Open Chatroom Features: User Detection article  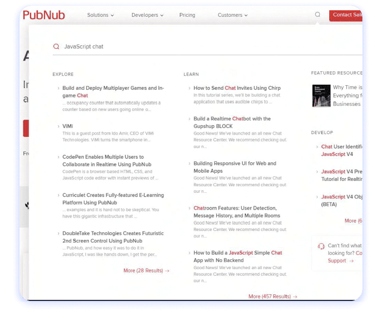(237, 211)
